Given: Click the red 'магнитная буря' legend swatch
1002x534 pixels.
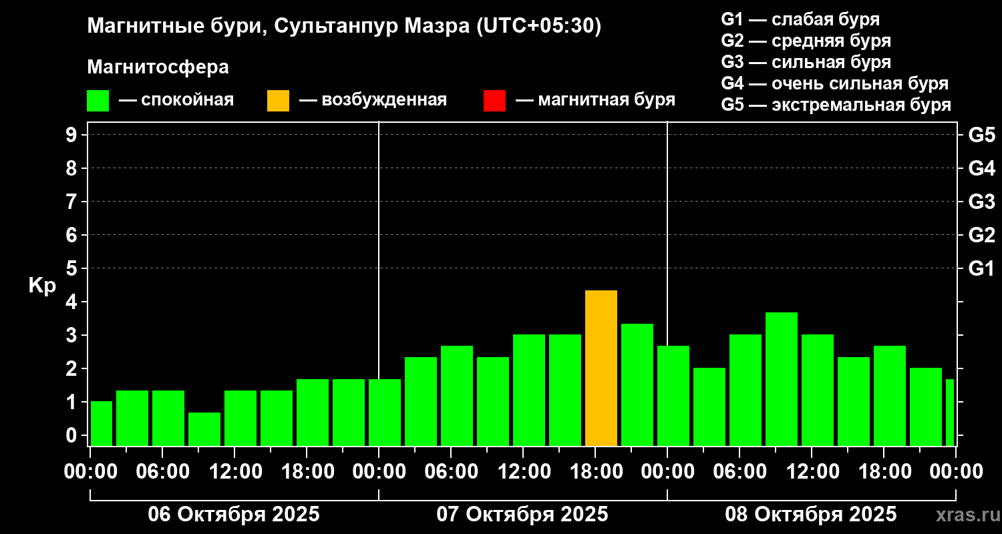Looking at the screenshot, I should click(x=494, y=101).
